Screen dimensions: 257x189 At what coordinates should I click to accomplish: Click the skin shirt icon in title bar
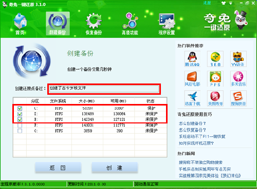224,3
